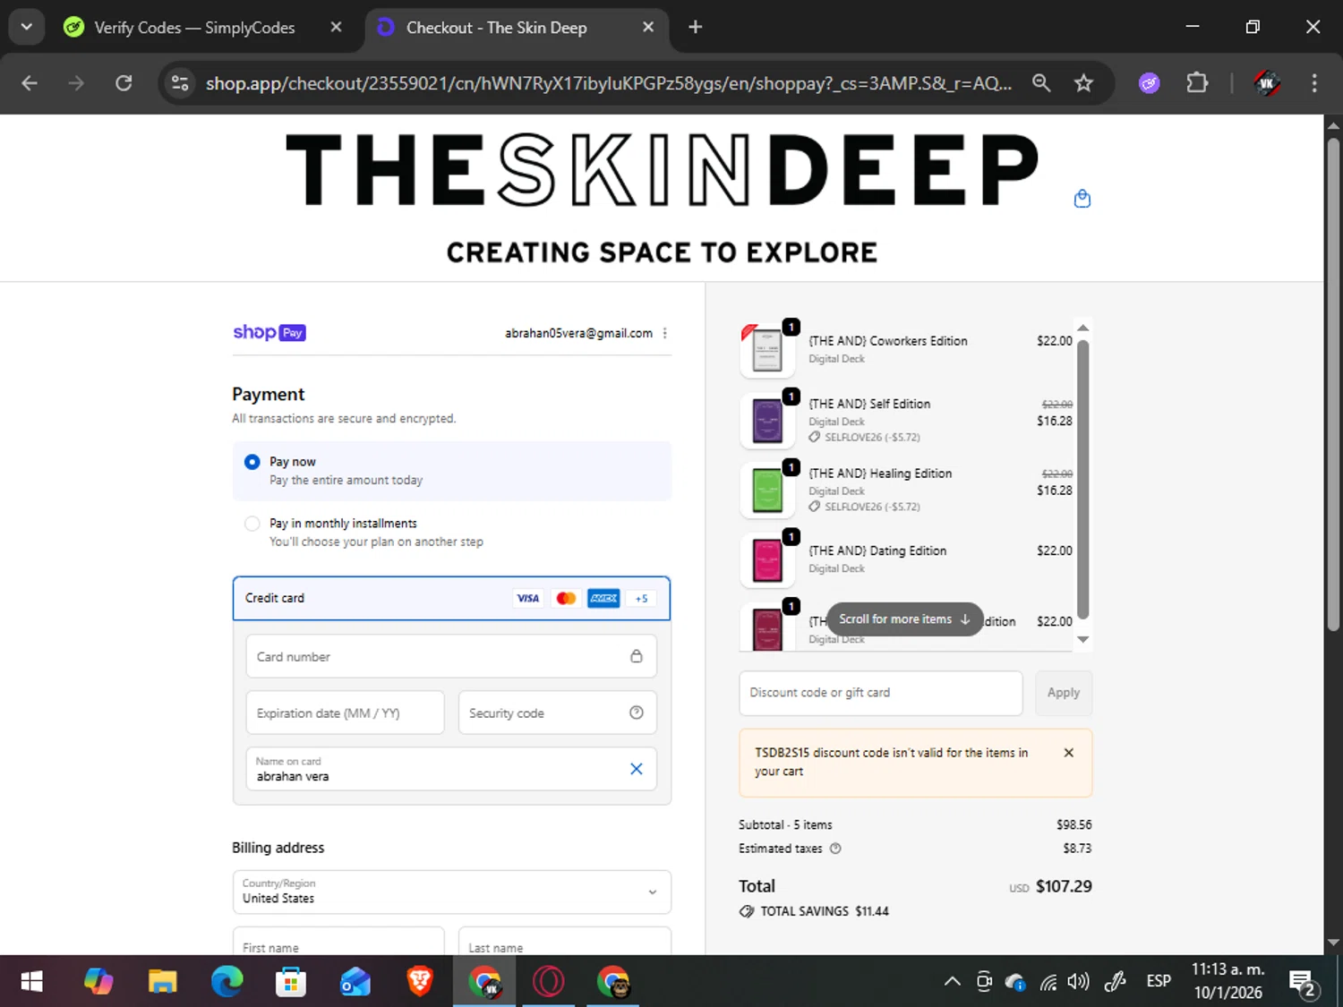Click the ESP input language indicator

(x=1159, y=982)
